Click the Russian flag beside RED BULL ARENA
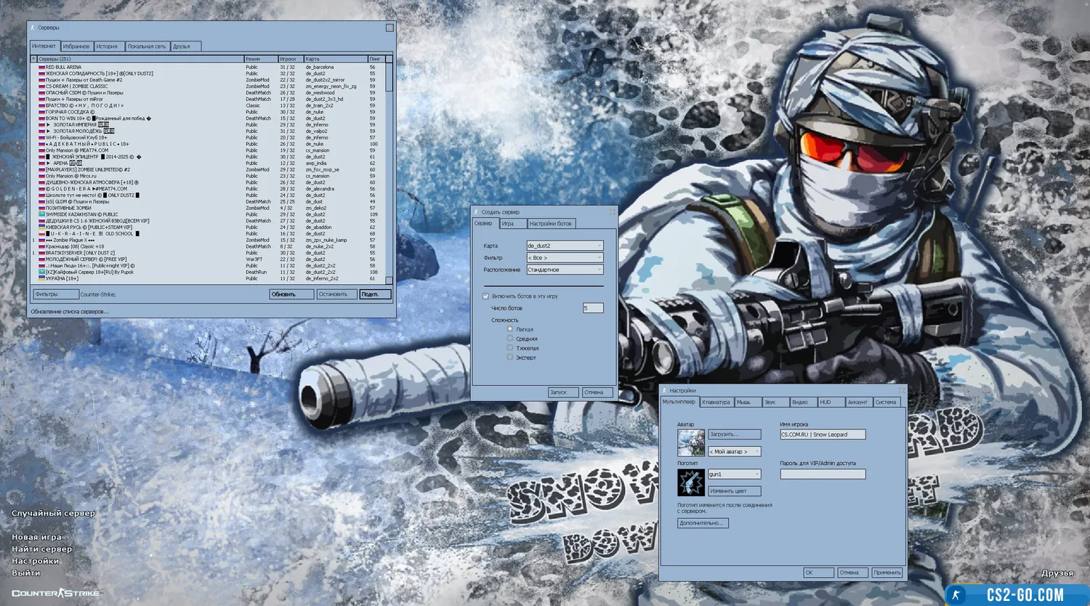 click(41, 67)
